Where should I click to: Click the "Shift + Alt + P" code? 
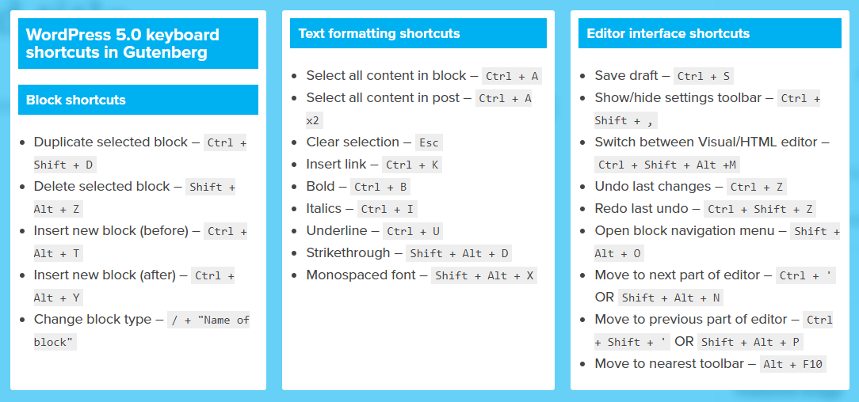pyautogui.click(x=750, y=342)
